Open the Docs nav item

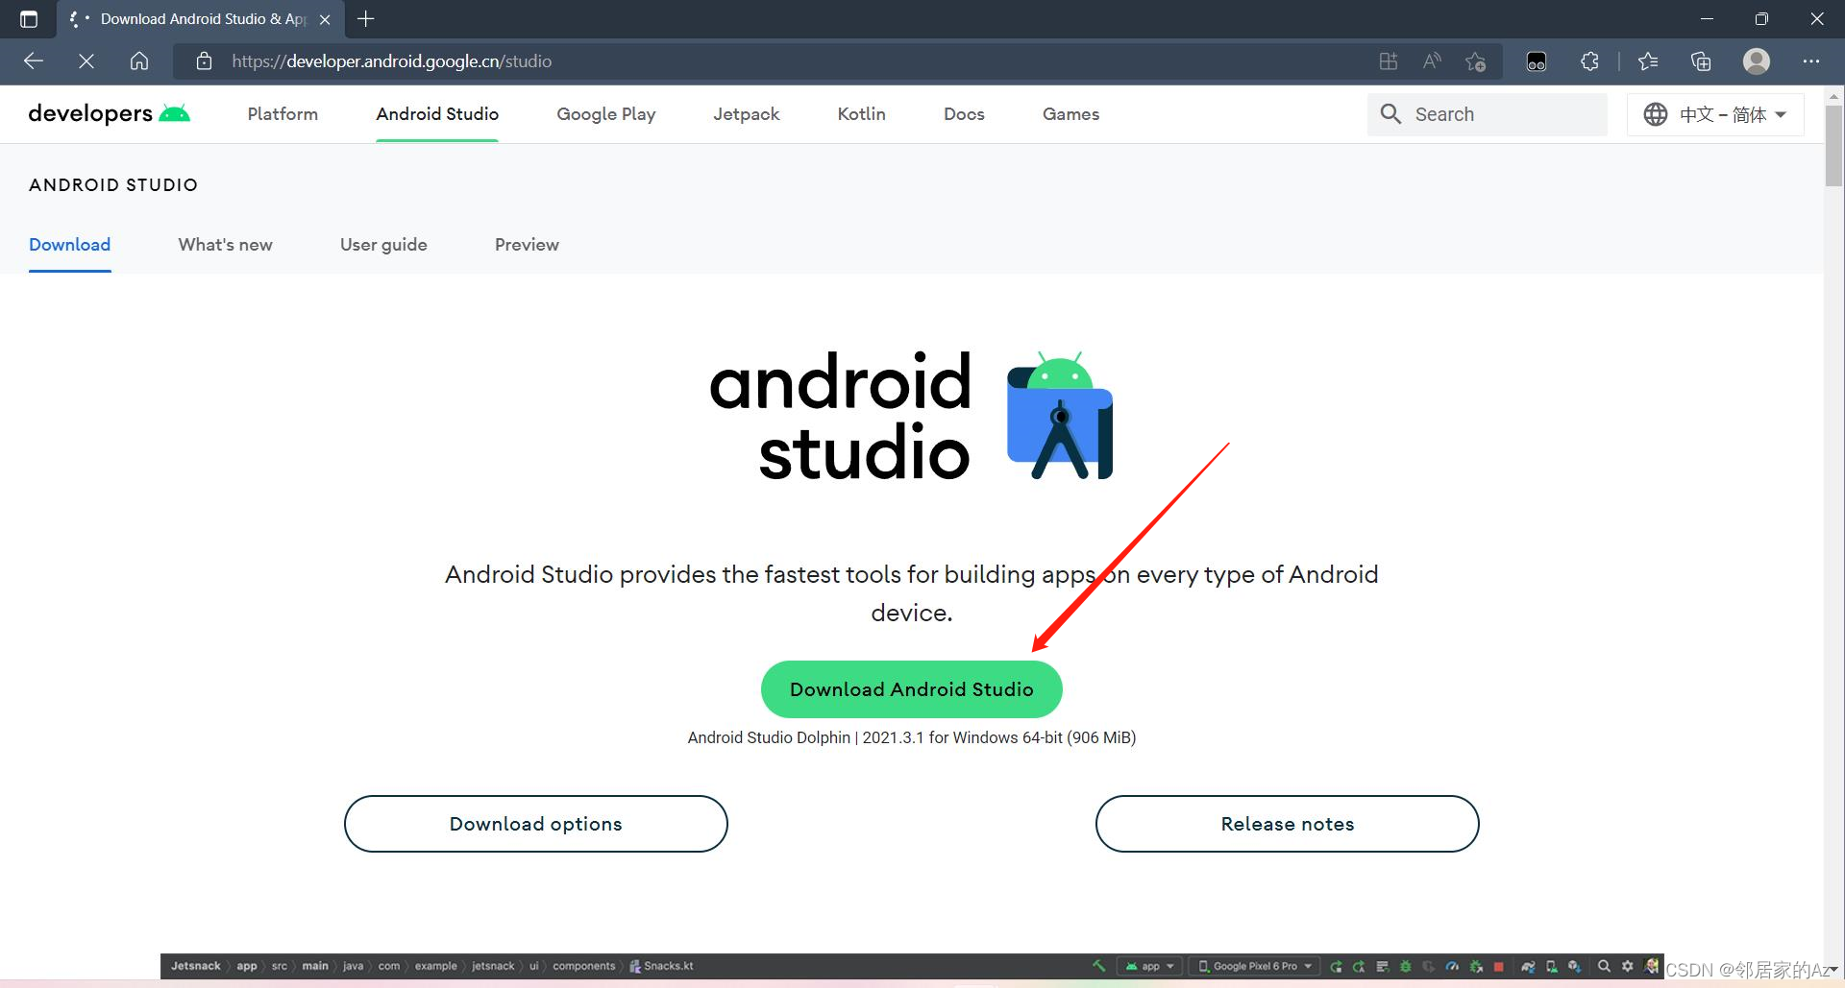pyautogui.click(x=964, y=114)
